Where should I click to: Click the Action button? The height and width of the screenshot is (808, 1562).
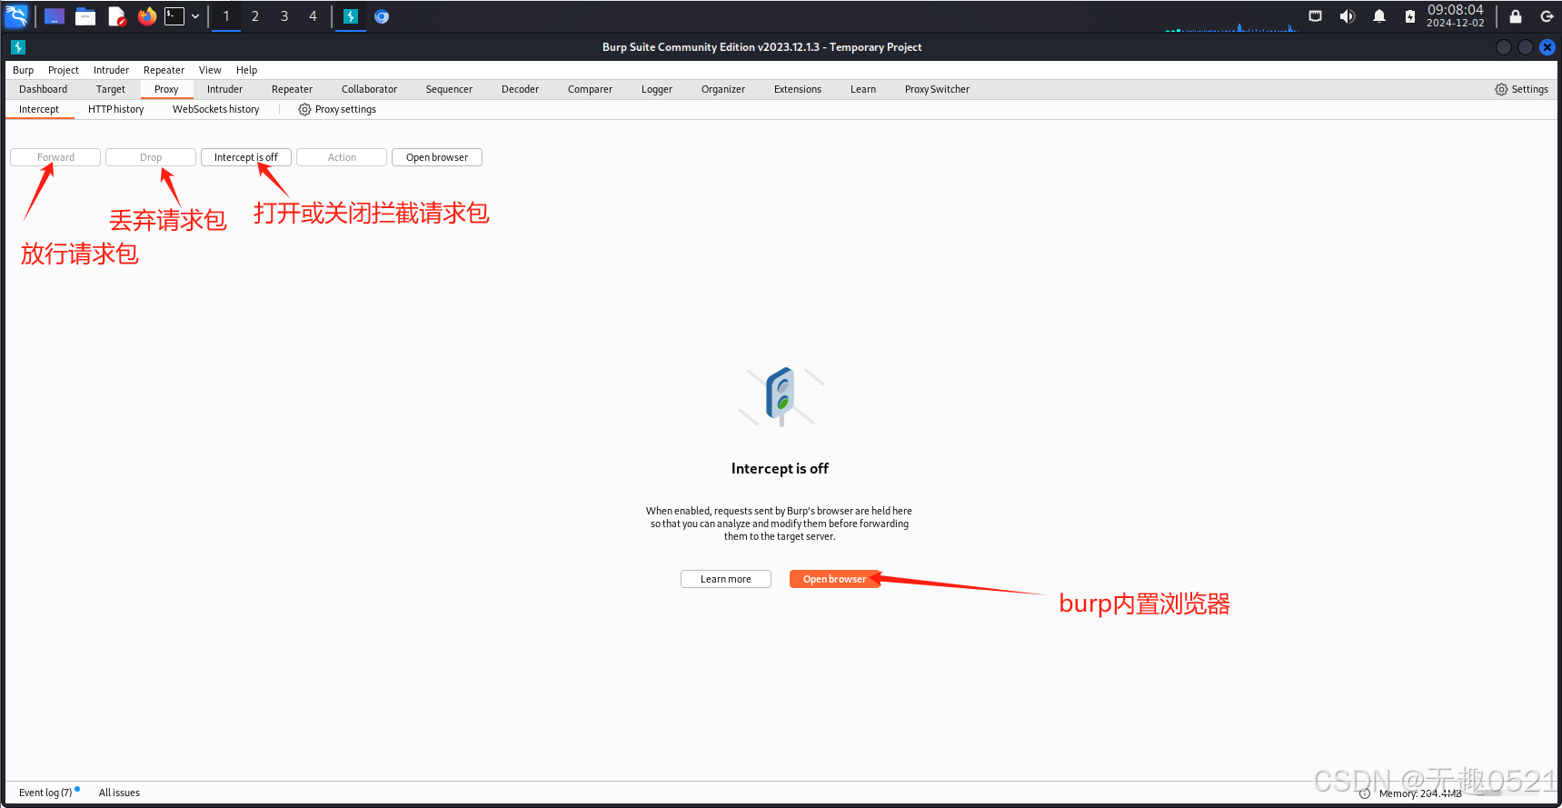[342, 157]
